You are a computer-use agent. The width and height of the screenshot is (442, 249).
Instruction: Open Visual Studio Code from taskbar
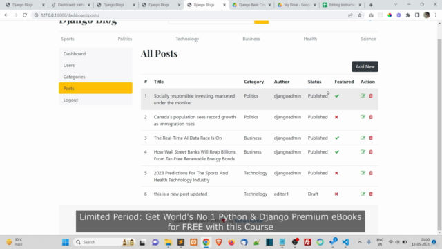point(345,242)
